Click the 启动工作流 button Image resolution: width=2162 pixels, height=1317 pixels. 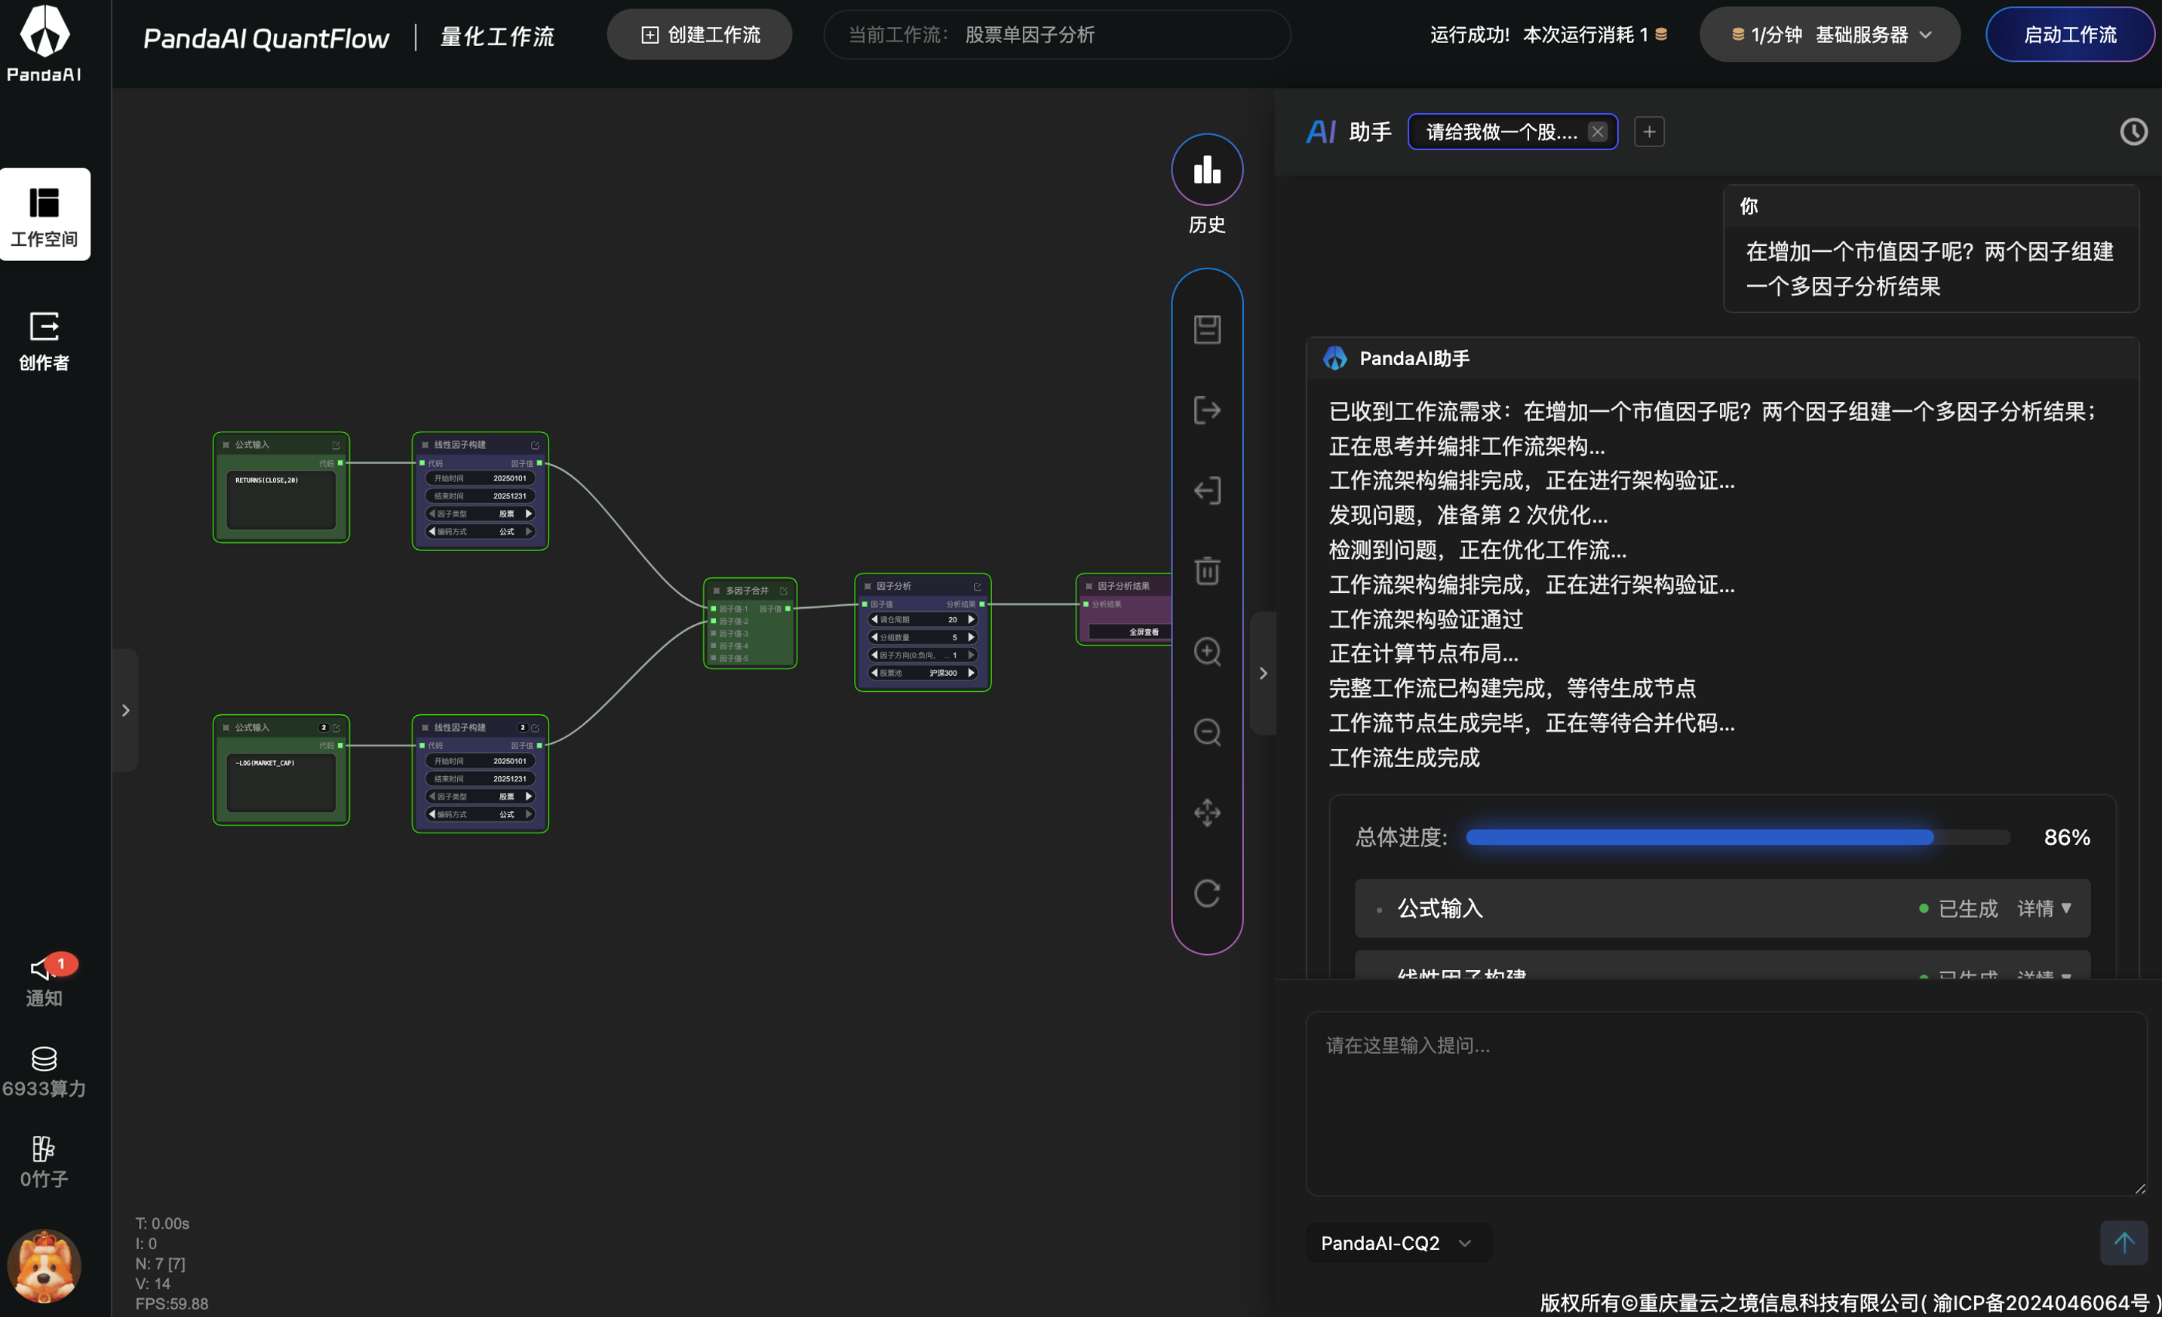(x=2070, y=35)
